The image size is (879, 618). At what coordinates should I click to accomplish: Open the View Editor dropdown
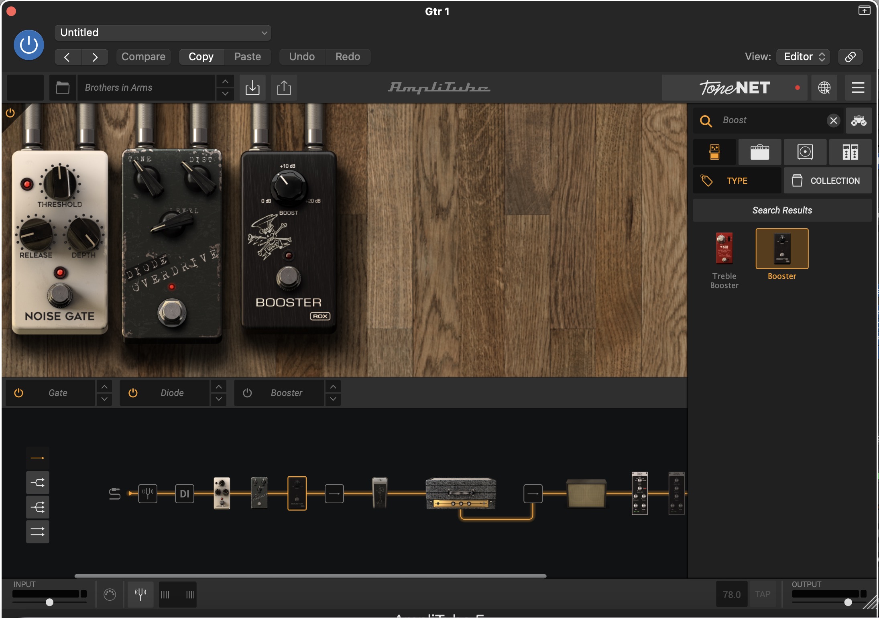(803, 57)
